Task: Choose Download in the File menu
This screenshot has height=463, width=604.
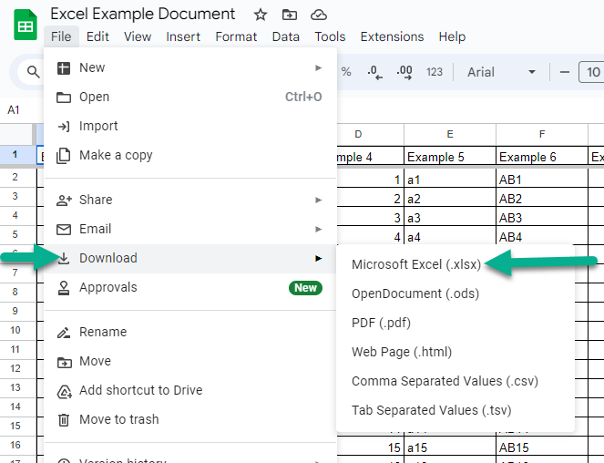Action: click(190, 258)
